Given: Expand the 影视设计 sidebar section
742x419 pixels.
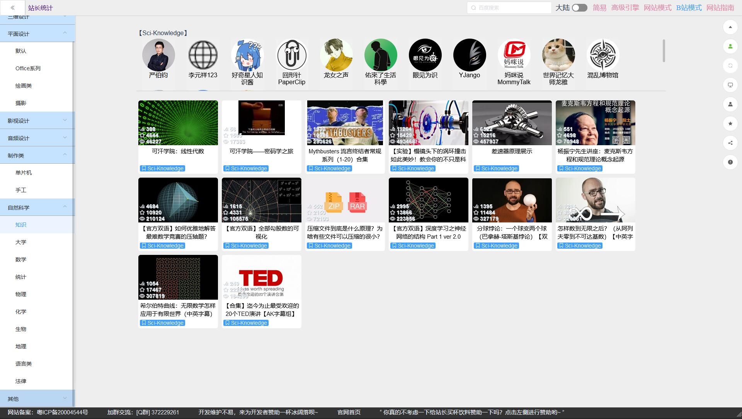Looking at the screenshot, I should 37,120.
